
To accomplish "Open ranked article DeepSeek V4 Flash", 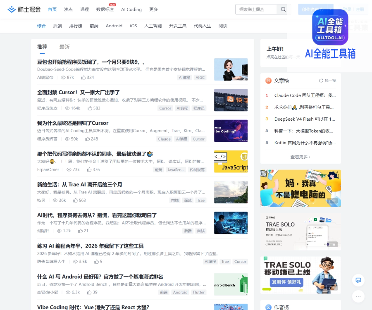I will [305, 119].
